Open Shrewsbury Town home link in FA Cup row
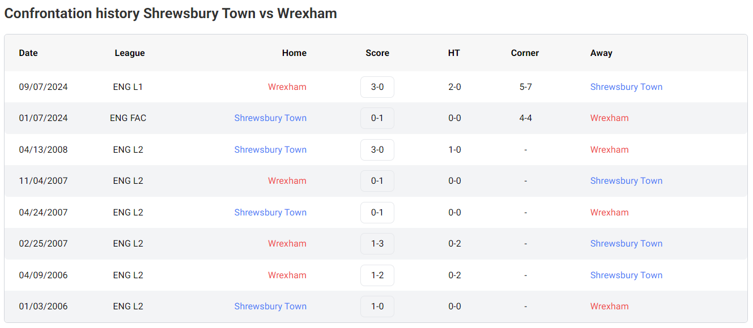This screenshot has width=753, height=328. coord(270,118)
